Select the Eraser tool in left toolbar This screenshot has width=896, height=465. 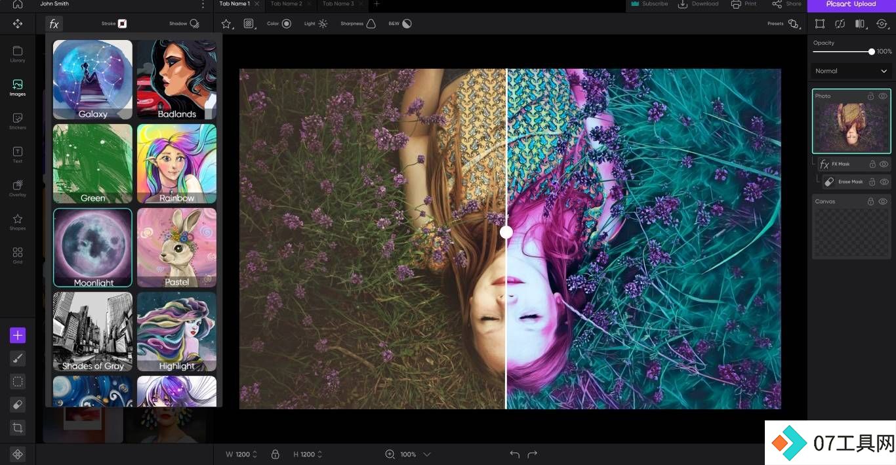18,405
